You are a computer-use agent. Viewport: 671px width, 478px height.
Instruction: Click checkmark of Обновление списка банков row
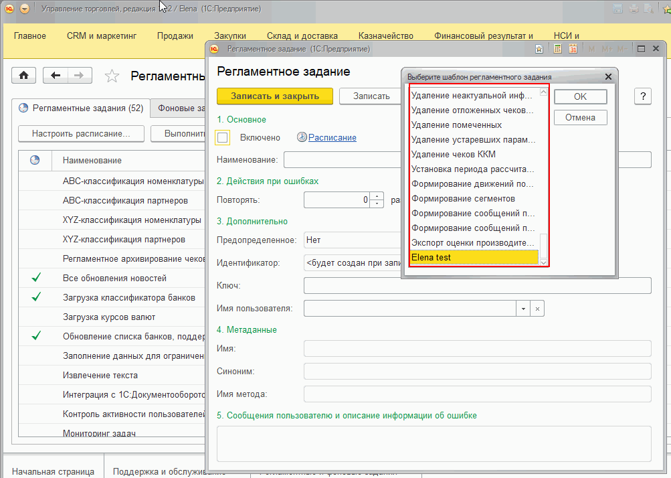[36, 335]
